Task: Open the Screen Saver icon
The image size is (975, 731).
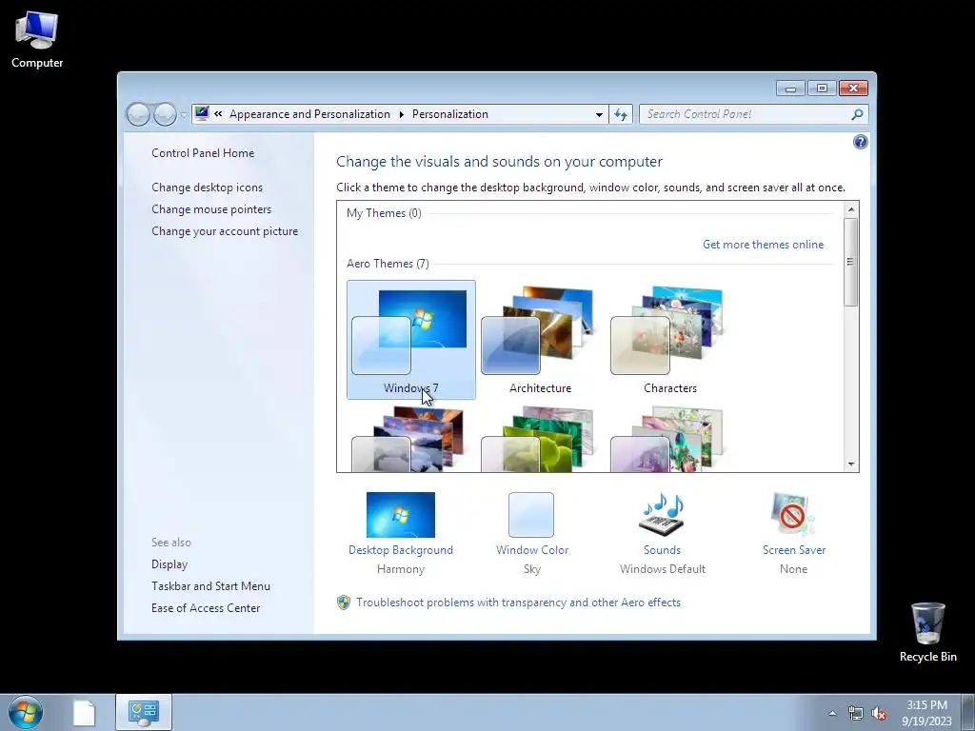Action: (793, 515)
